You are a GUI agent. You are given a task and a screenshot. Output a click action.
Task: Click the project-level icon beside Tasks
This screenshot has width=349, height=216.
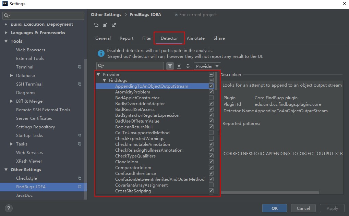80,144
